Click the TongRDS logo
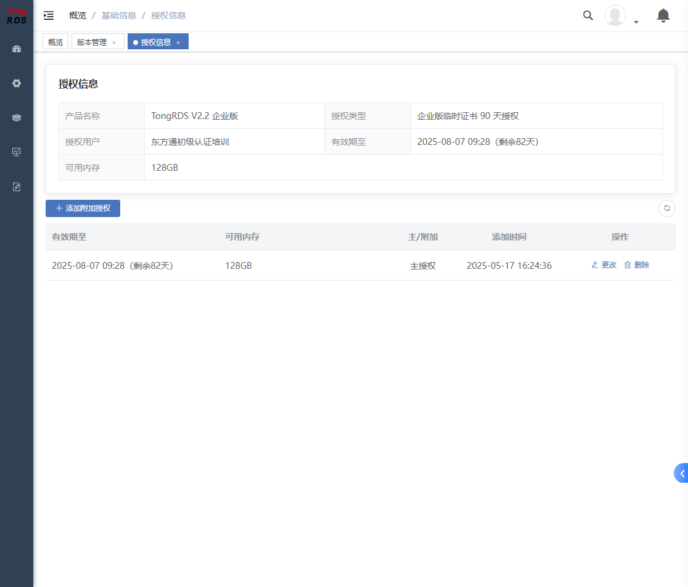688x587 pixels. [17, 16]
